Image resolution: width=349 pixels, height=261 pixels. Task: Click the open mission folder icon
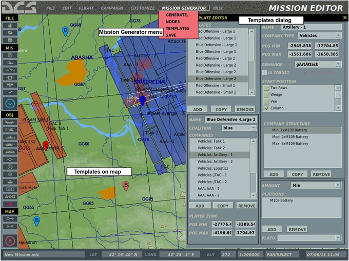coord(10,33)
